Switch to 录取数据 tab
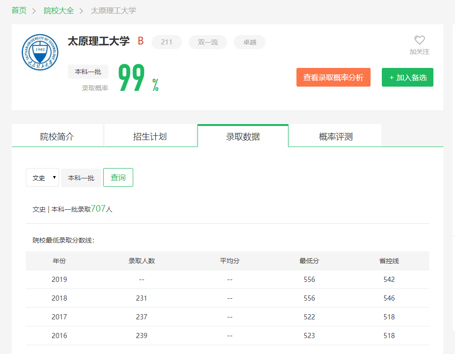Viewport: 455px width, 354px height. click(x=243, y=136)
